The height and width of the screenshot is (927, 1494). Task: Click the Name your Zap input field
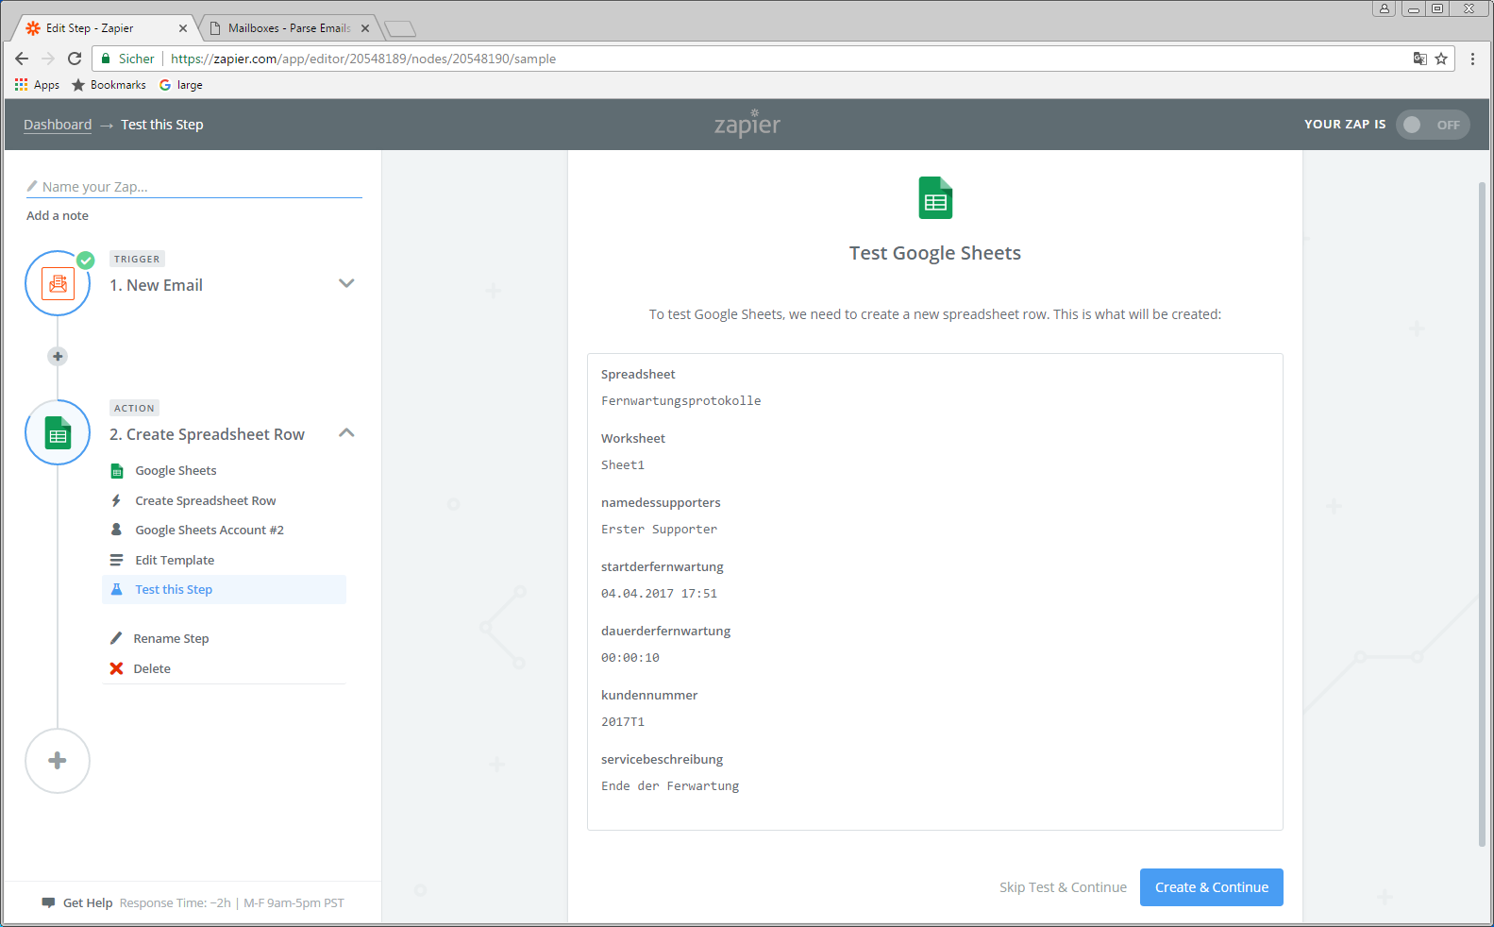198,187
